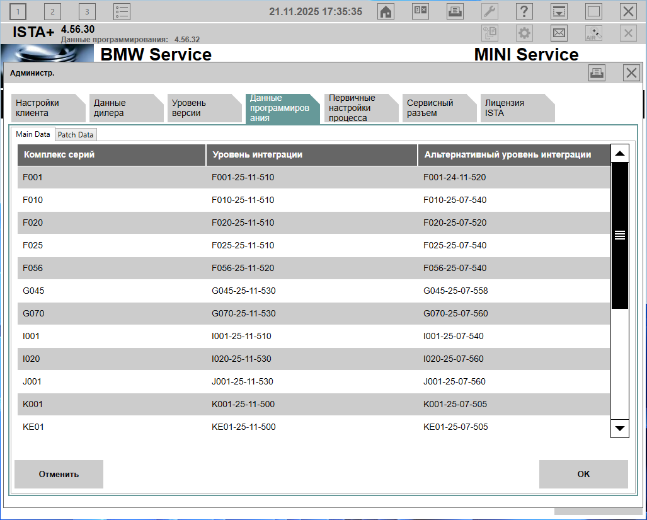Click scroll up arrow in table

pyautogui.click(x=620, y=154)
